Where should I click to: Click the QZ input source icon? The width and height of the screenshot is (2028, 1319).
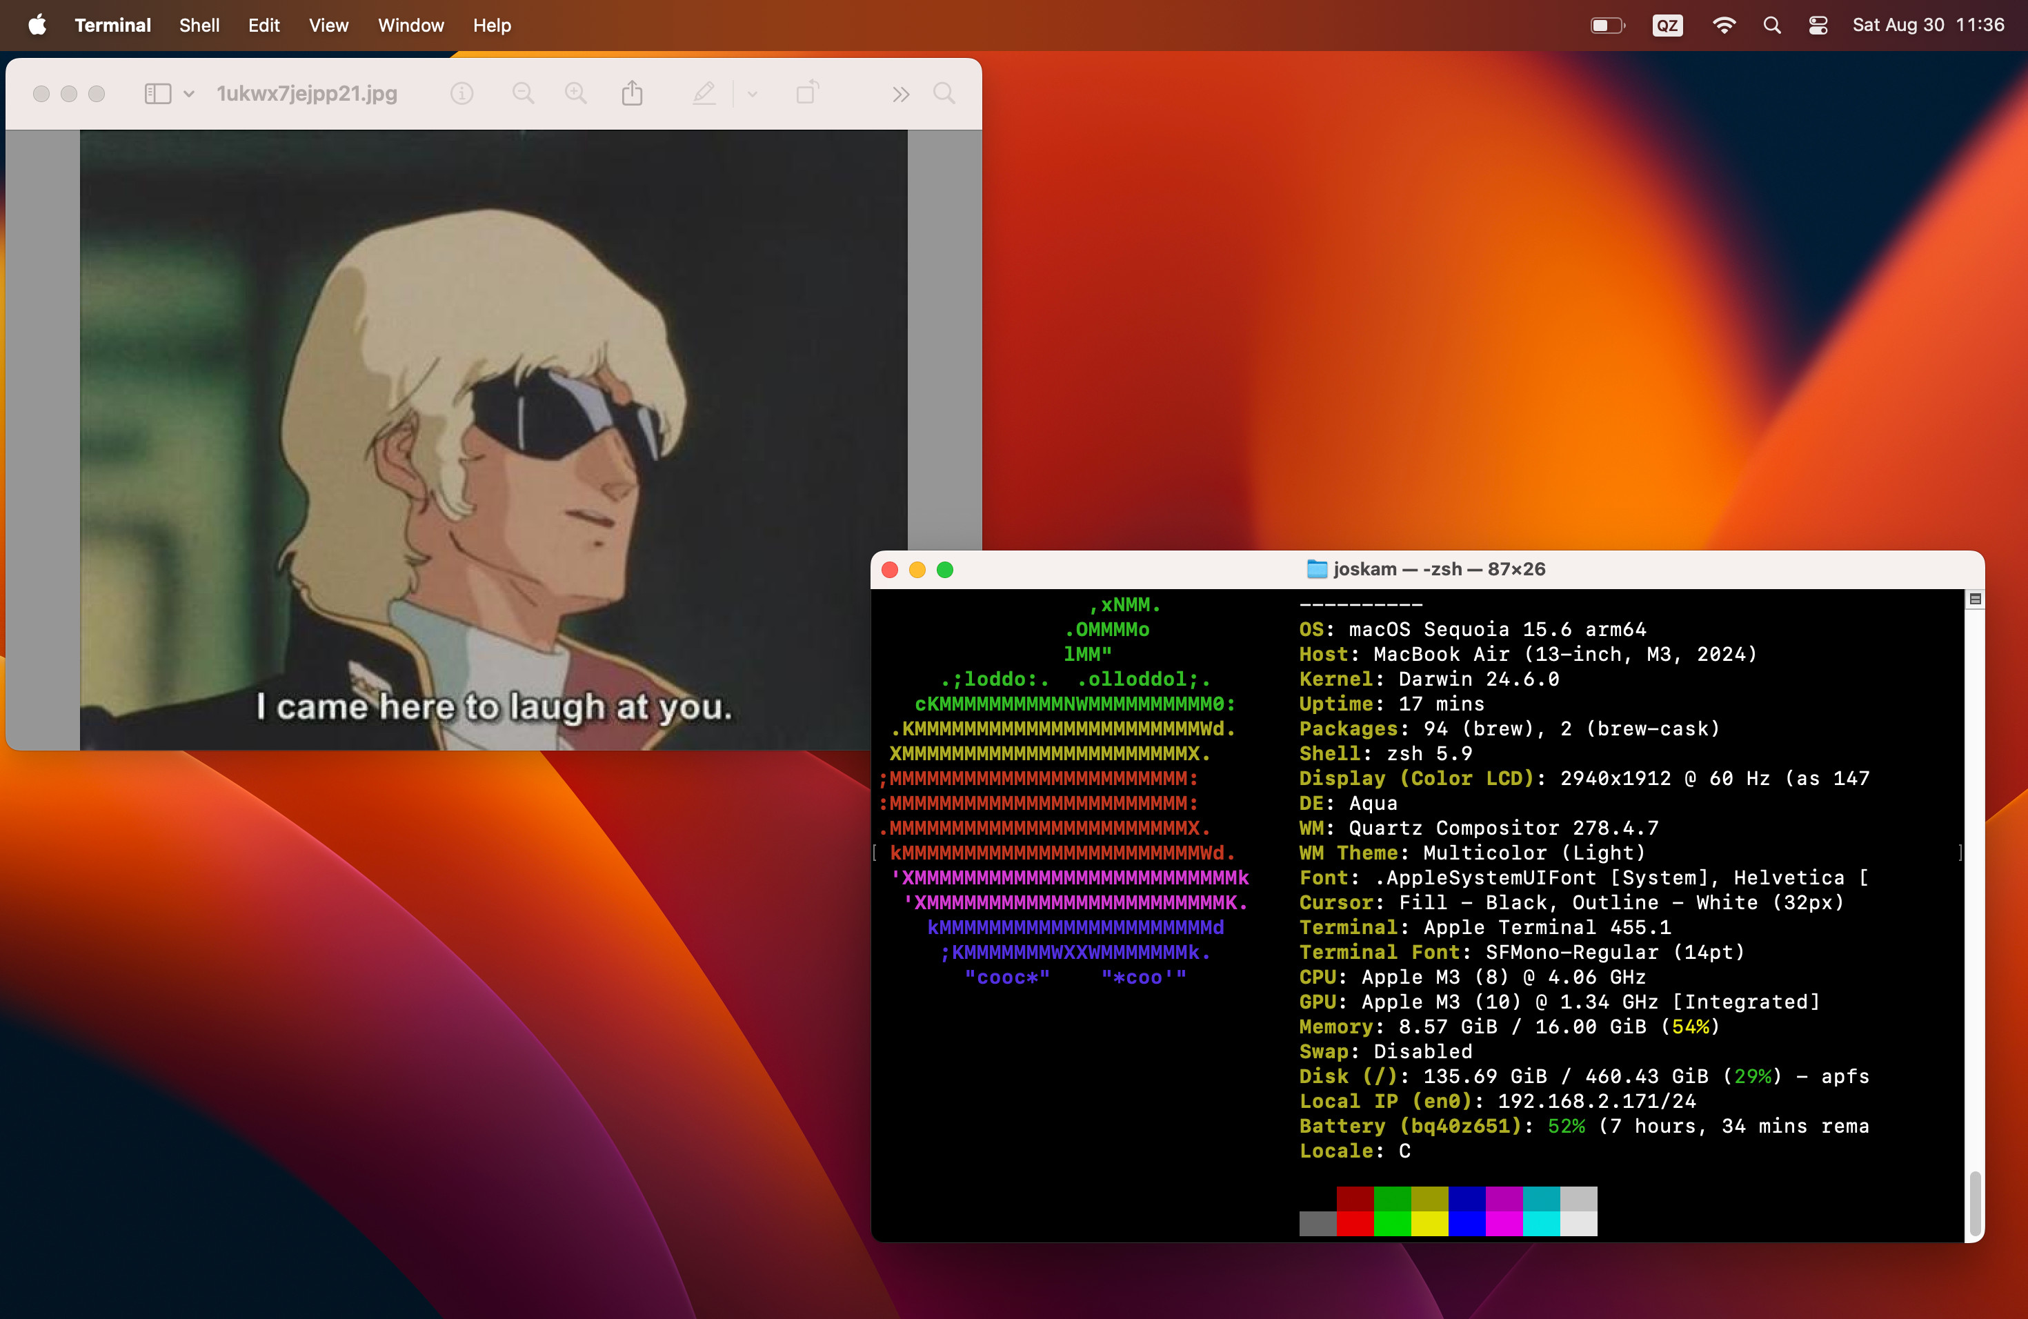click(1667, 26)
